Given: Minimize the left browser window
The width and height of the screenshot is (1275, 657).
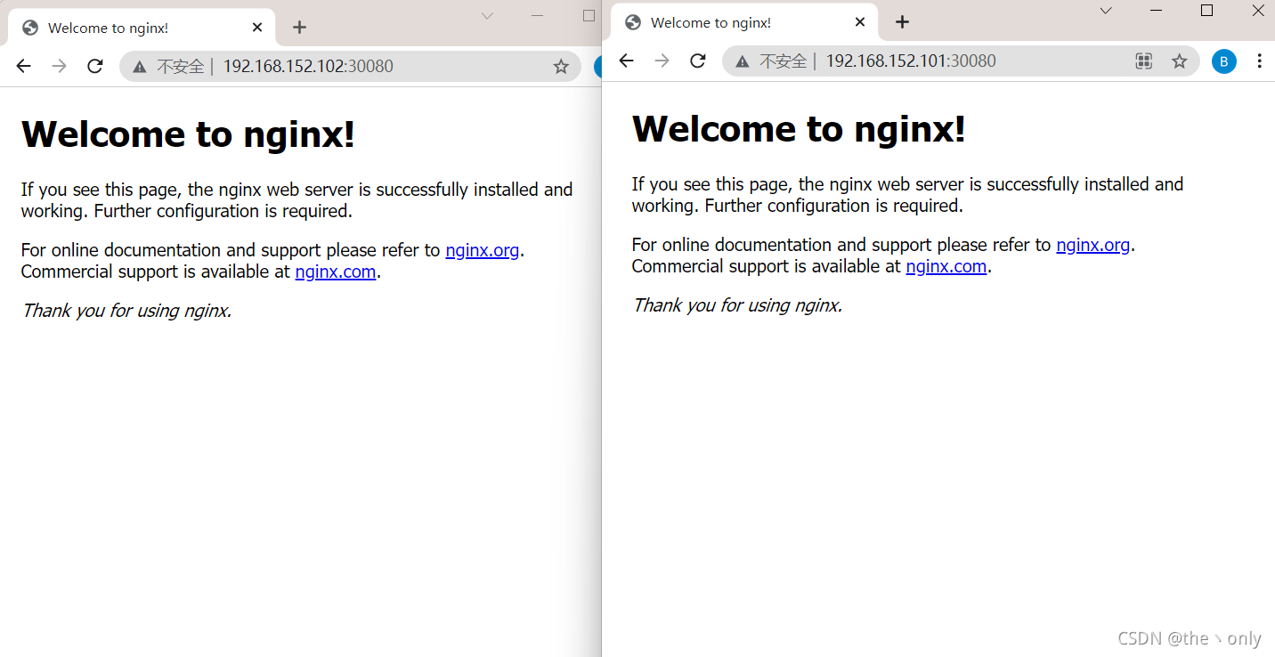Looking at the screenshot, I should pos(538,15).
